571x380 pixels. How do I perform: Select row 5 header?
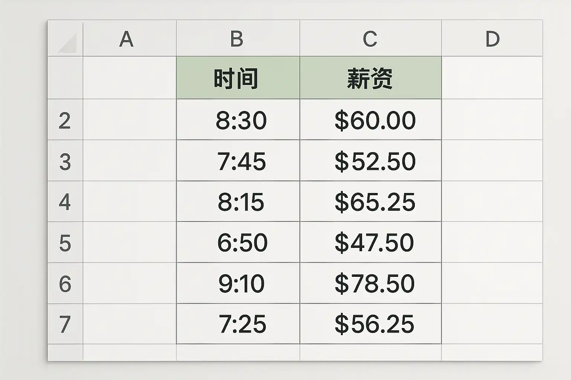[65, 243]
